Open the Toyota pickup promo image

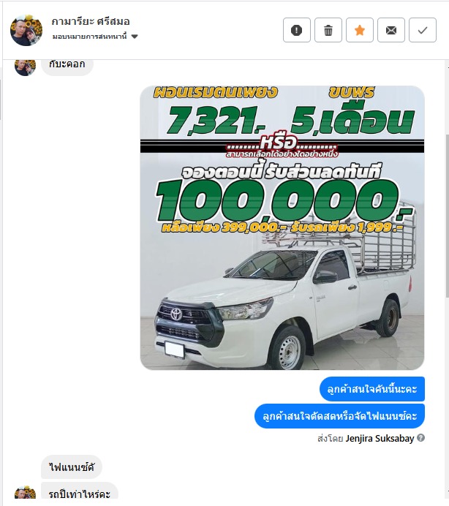coord(282,227)
